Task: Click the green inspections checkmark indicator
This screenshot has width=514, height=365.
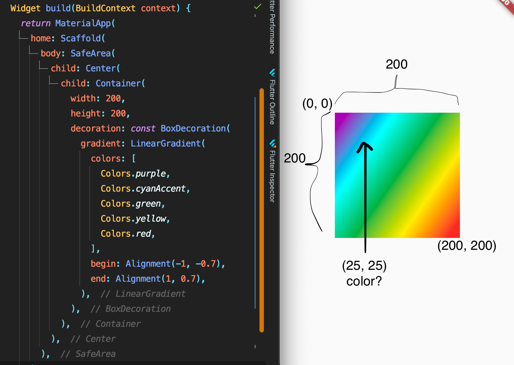Action: pos(257,6)
